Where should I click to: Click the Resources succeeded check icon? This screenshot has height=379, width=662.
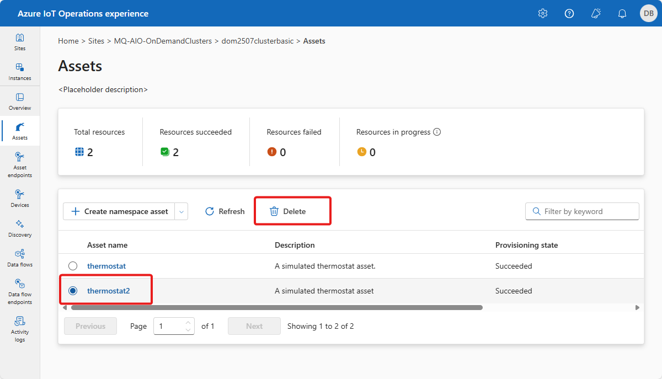[x=165, y=152]
